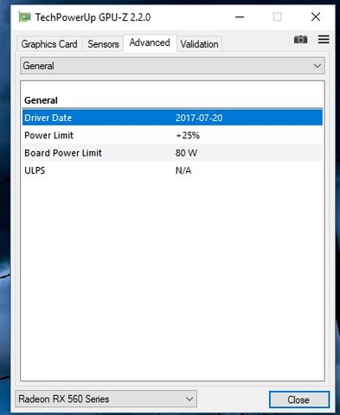Switch to the Graphics Card tab

pyautogui.click(x=49, y=44)
